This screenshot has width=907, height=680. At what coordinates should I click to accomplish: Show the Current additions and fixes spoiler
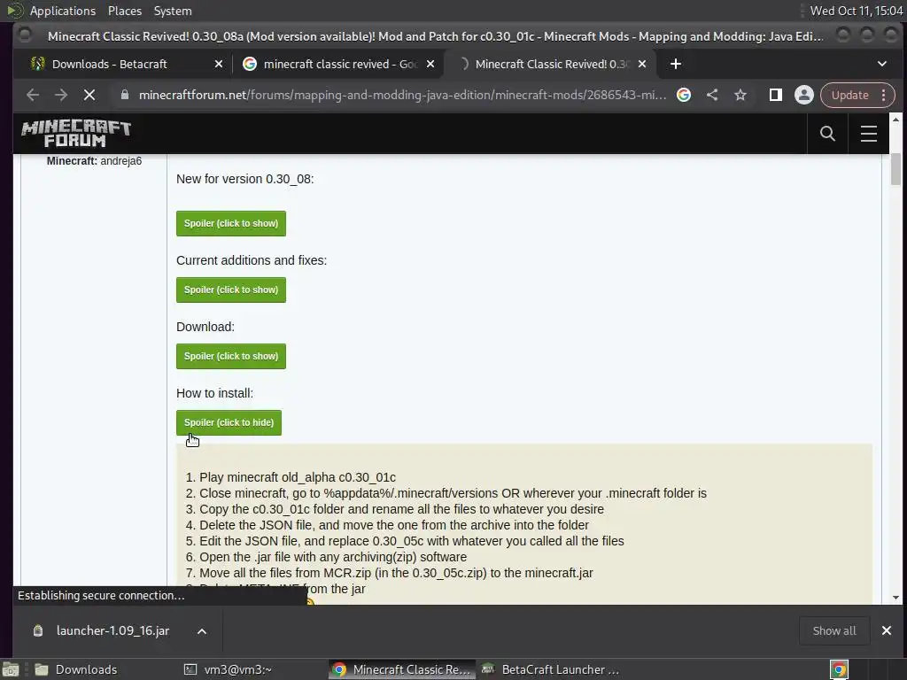(x=231, y=290)
